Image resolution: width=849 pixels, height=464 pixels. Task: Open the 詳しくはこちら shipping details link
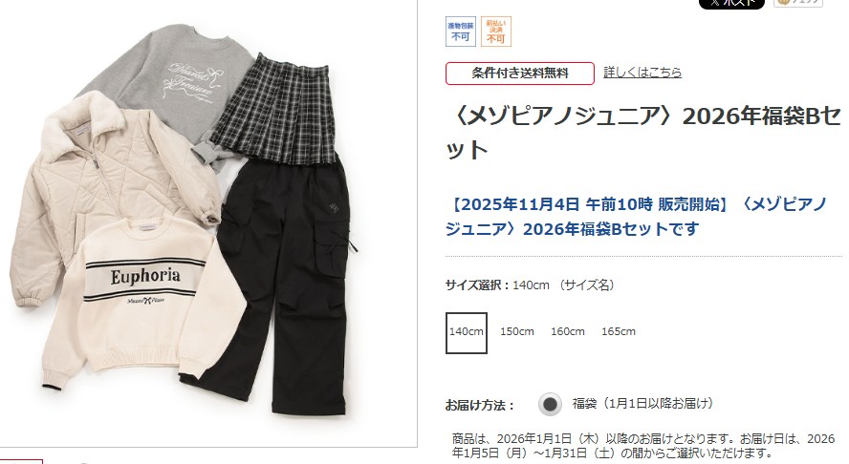tap(642, 72)
